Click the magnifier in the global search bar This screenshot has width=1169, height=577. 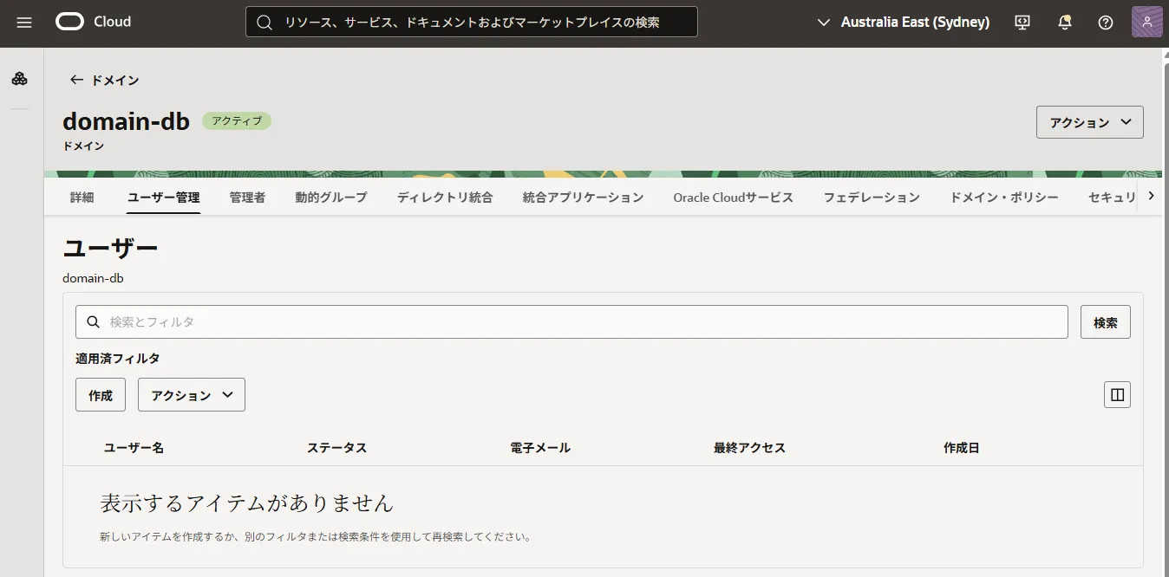point(264,22)
